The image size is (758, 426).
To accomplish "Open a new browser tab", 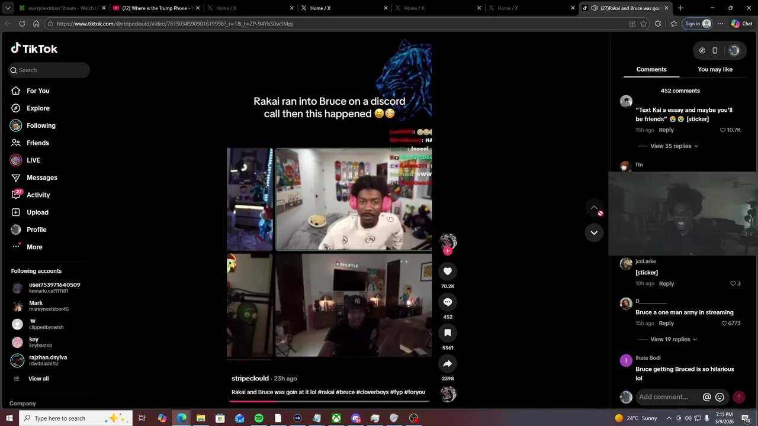I will coord(680,8).
